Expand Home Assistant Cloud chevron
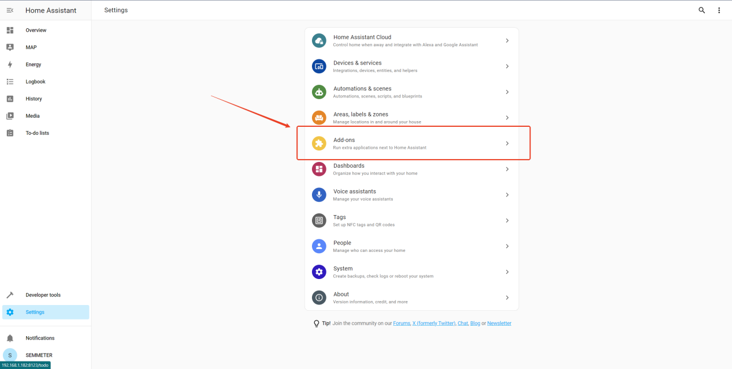The image size is (732, 369). 507,40
